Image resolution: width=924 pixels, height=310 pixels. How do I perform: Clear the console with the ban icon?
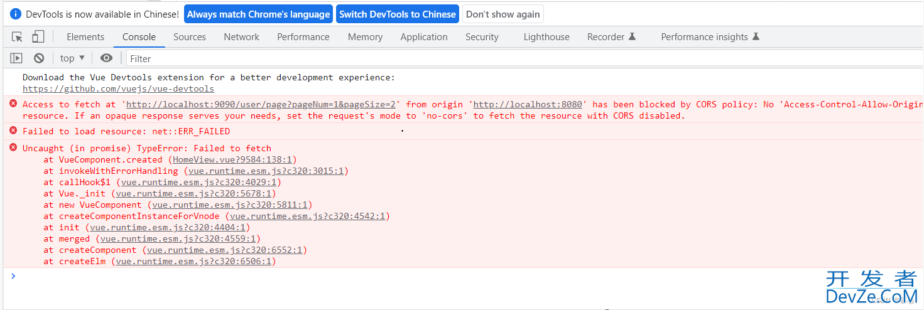39,58
